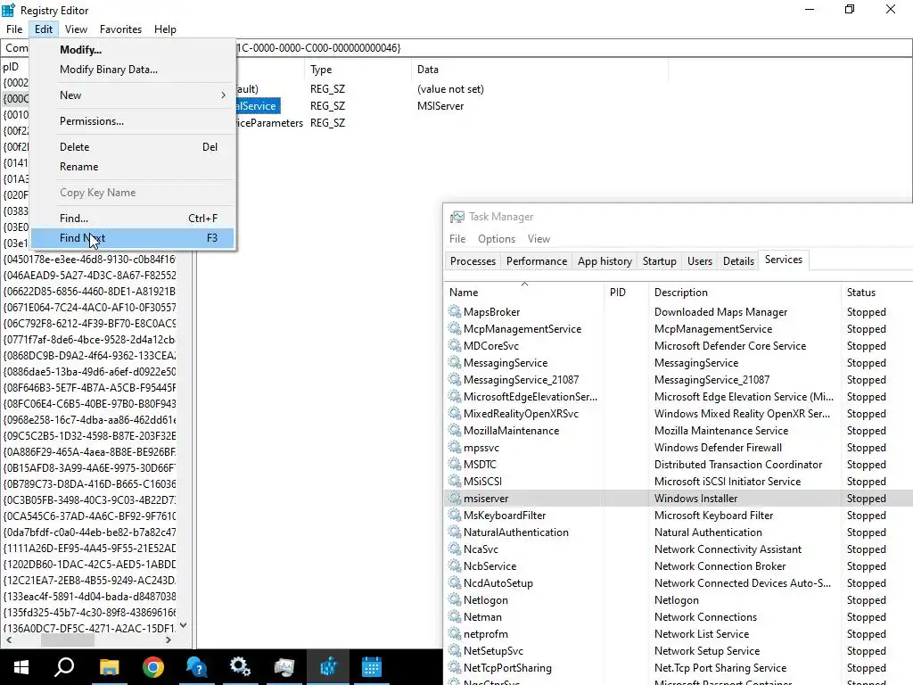Click the Find Next menu entry

(132, 237)
